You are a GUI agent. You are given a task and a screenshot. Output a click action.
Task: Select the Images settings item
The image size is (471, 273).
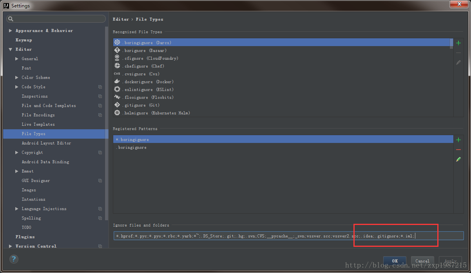point(29,190)
